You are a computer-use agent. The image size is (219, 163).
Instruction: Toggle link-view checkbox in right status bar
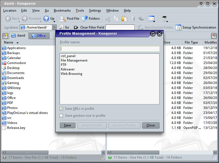(x=214, y=157)
